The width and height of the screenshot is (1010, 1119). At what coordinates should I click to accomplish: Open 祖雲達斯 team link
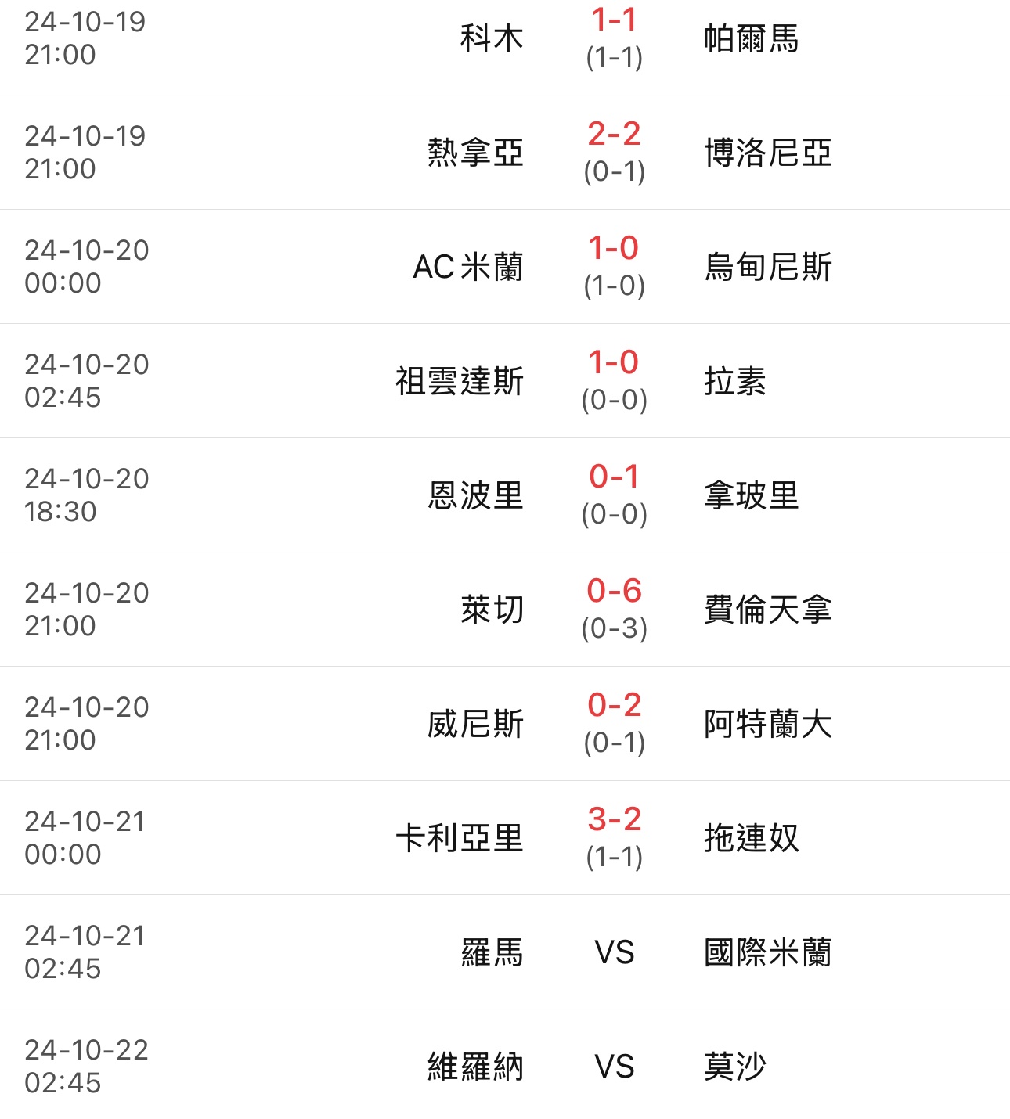459,381
